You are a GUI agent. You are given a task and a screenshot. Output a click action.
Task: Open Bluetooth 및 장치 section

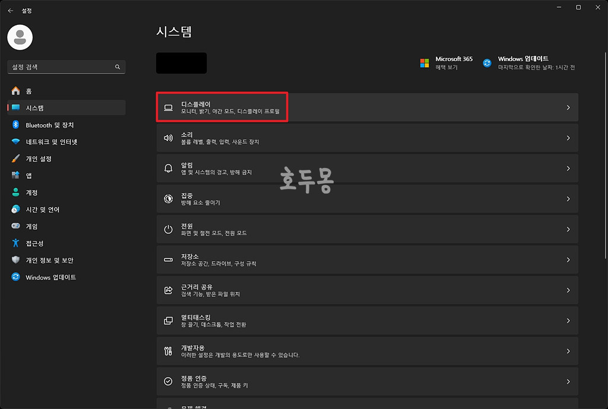[x=66, y=125]
